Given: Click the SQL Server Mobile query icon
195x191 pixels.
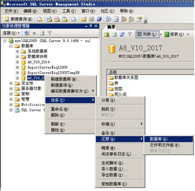Looking at the screenshot, I should [x=74, y=19].
